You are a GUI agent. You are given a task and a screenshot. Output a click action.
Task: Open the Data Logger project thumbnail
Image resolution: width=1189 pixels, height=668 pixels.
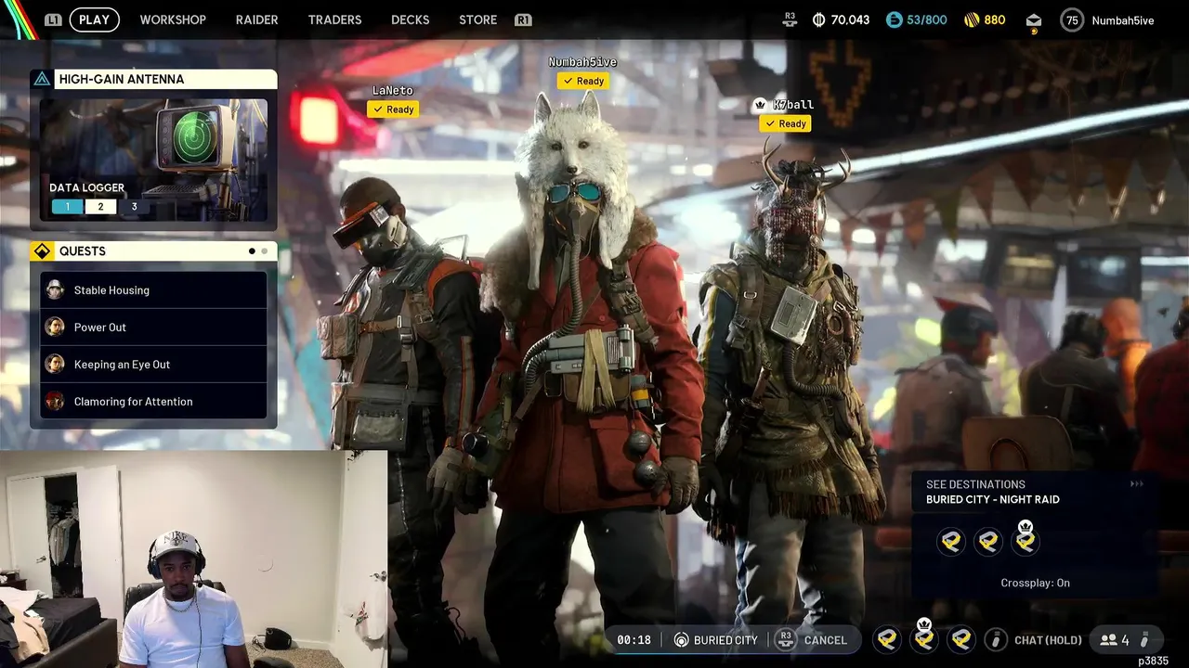point(153,160)
